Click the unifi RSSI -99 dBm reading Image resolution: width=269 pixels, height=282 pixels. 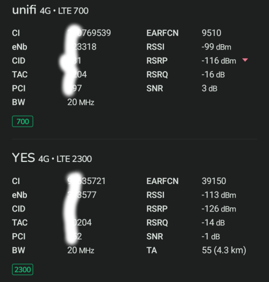tap(216, 47)
